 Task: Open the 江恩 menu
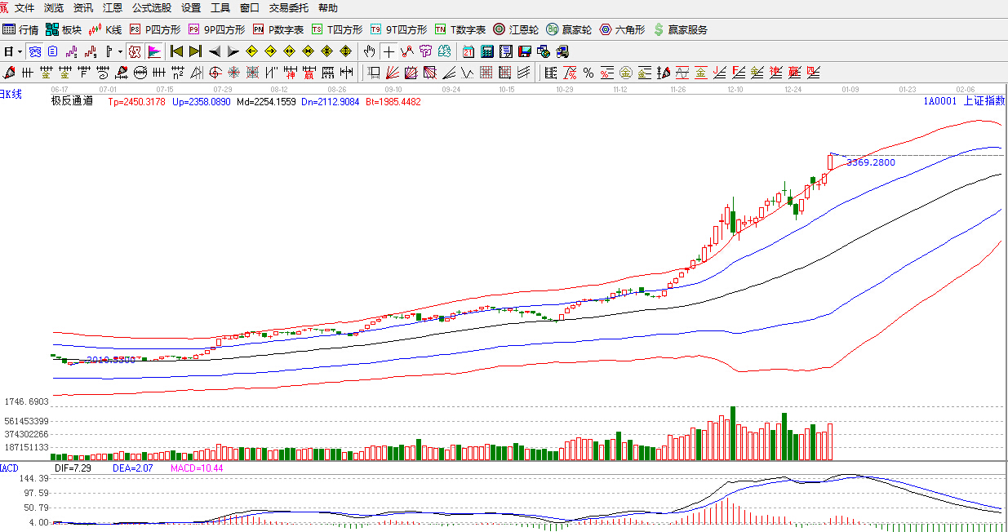(113, 8)
